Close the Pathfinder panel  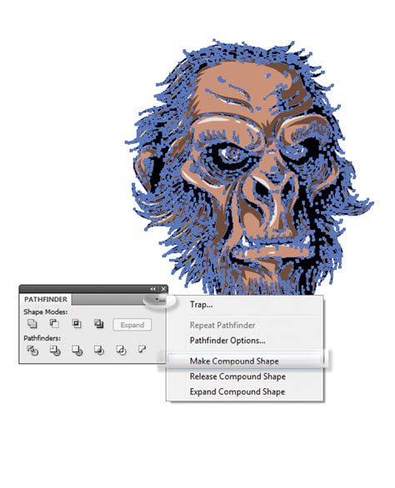tap(163, 289)
